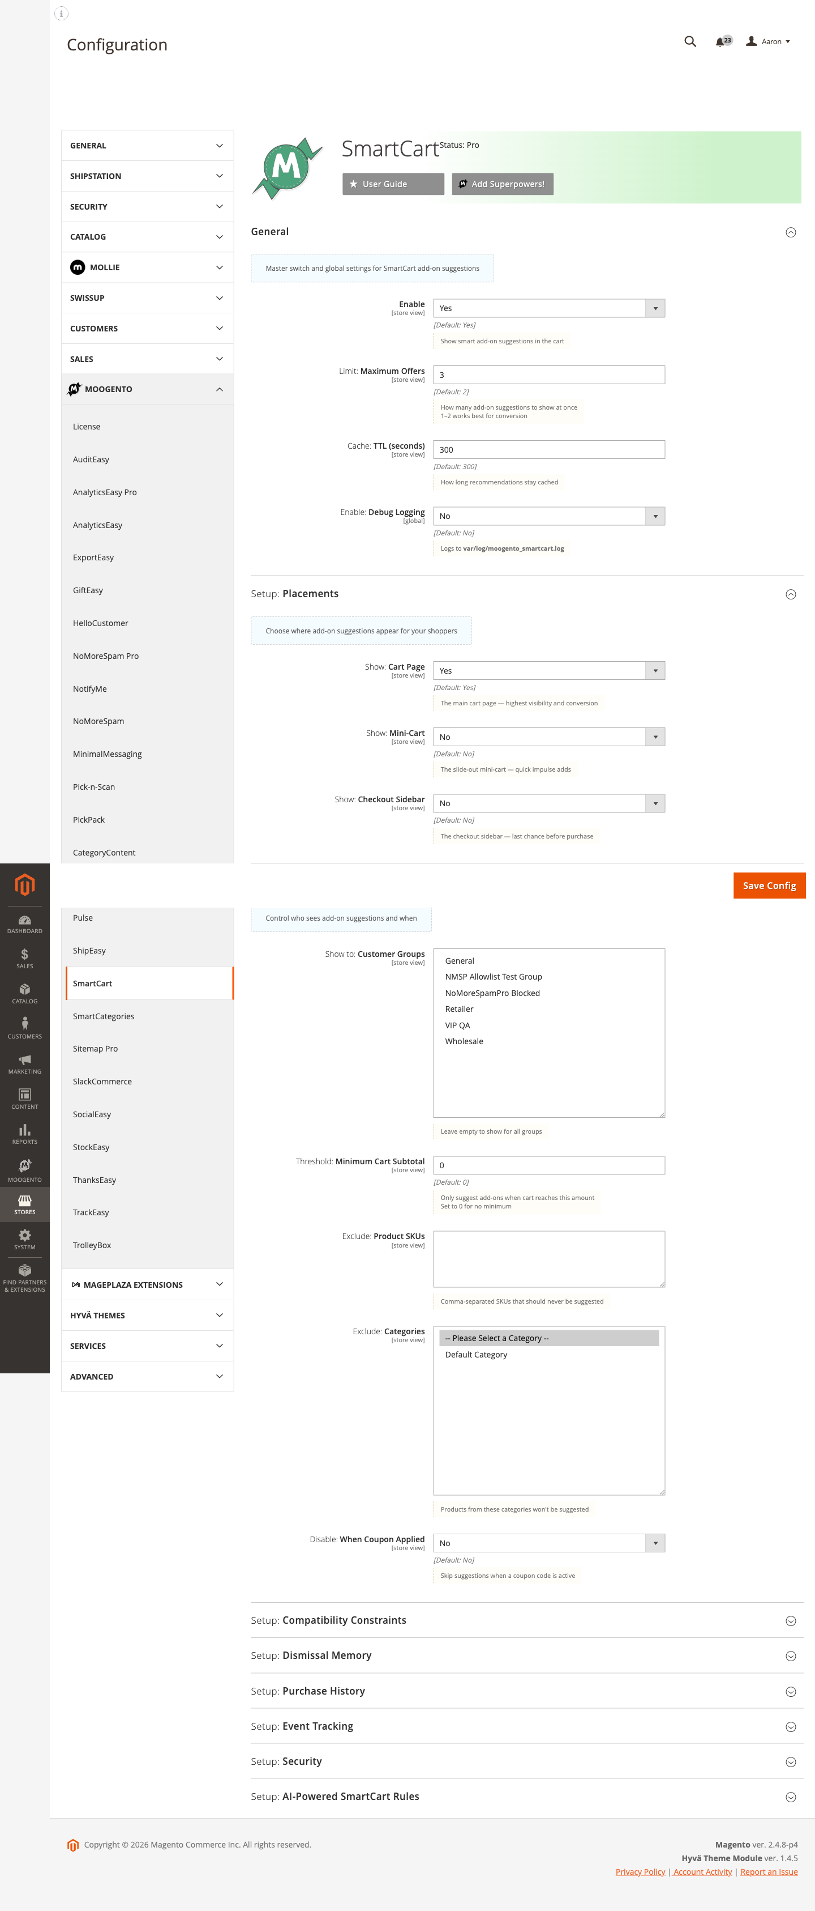The height and width of the screenshot is (1911, 815).
Task: Click the page info icon above Configuration
Action: tap(62, 14)
